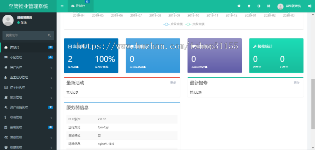The image size is (315, 150).
Task: Click the users icon beside 权限管理
Action: 6,148
